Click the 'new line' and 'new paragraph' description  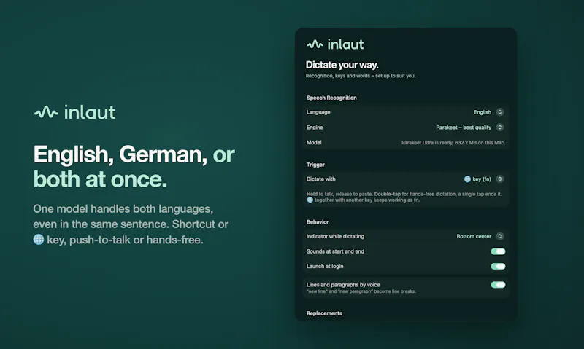(x=361, y=291)
